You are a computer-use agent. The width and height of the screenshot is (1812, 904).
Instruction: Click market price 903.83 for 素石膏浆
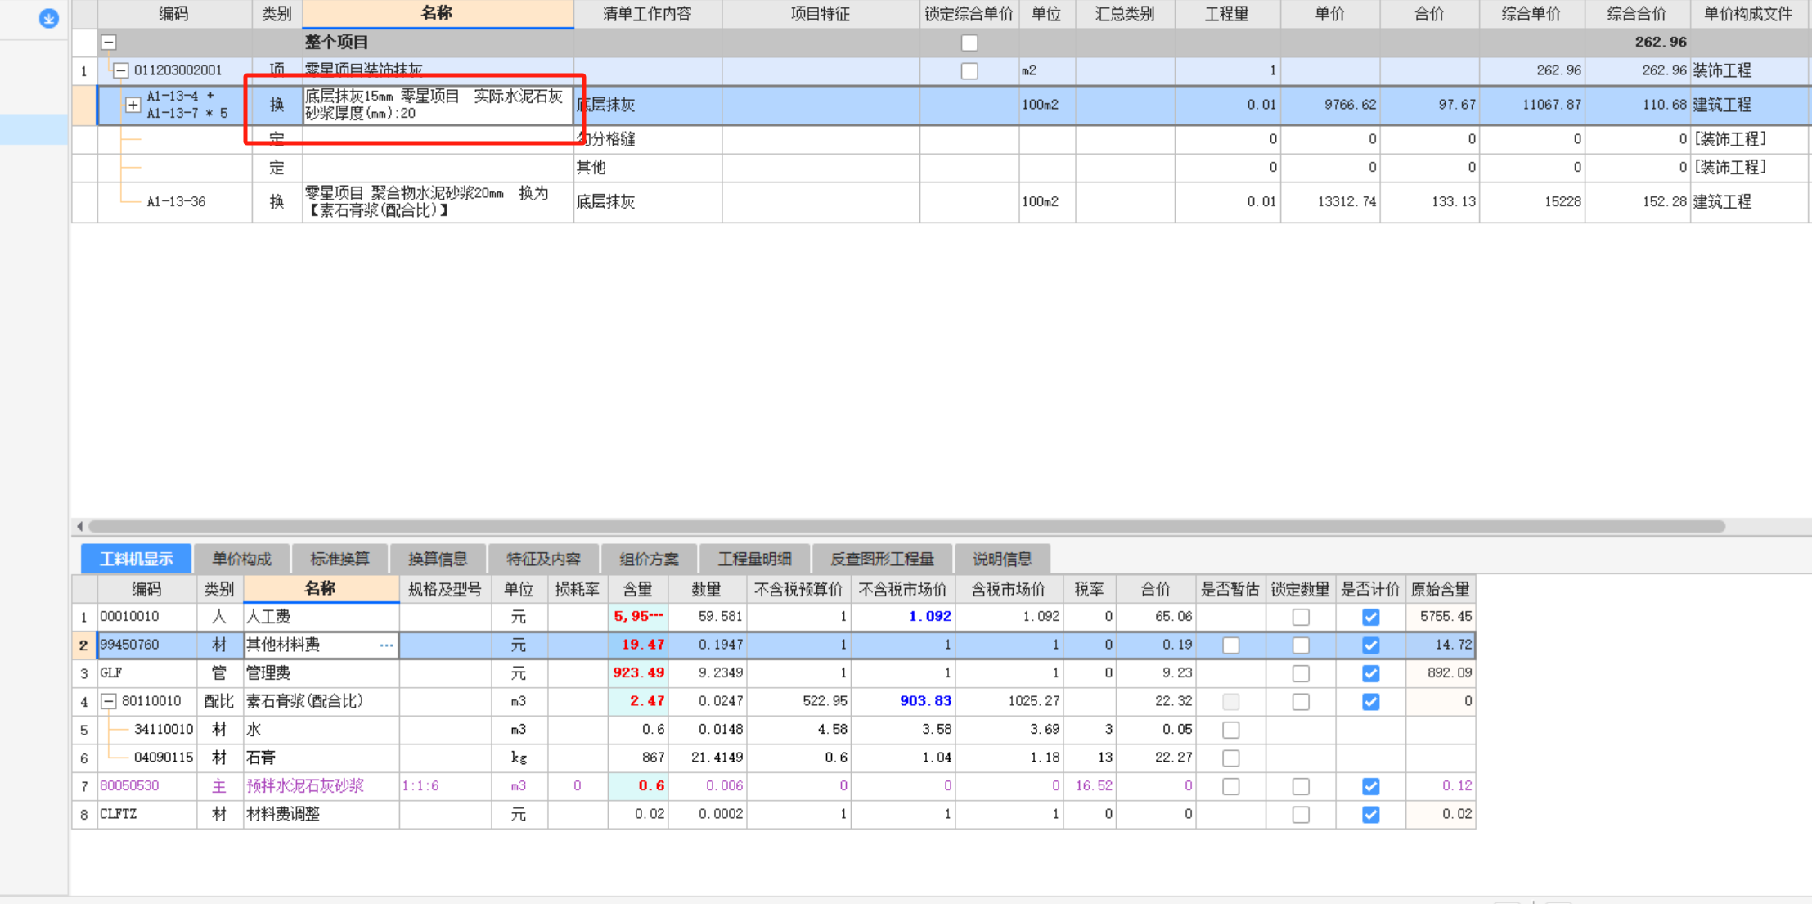pos(903,701)
